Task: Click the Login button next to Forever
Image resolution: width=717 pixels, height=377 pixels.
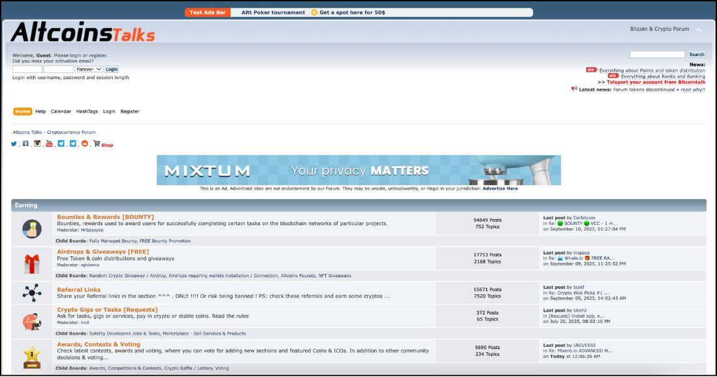Action: (112, 69)
